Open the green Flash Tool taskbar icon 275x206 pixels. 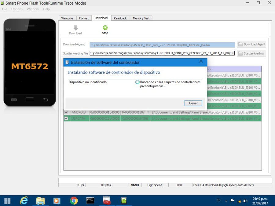tap(124, 201)
